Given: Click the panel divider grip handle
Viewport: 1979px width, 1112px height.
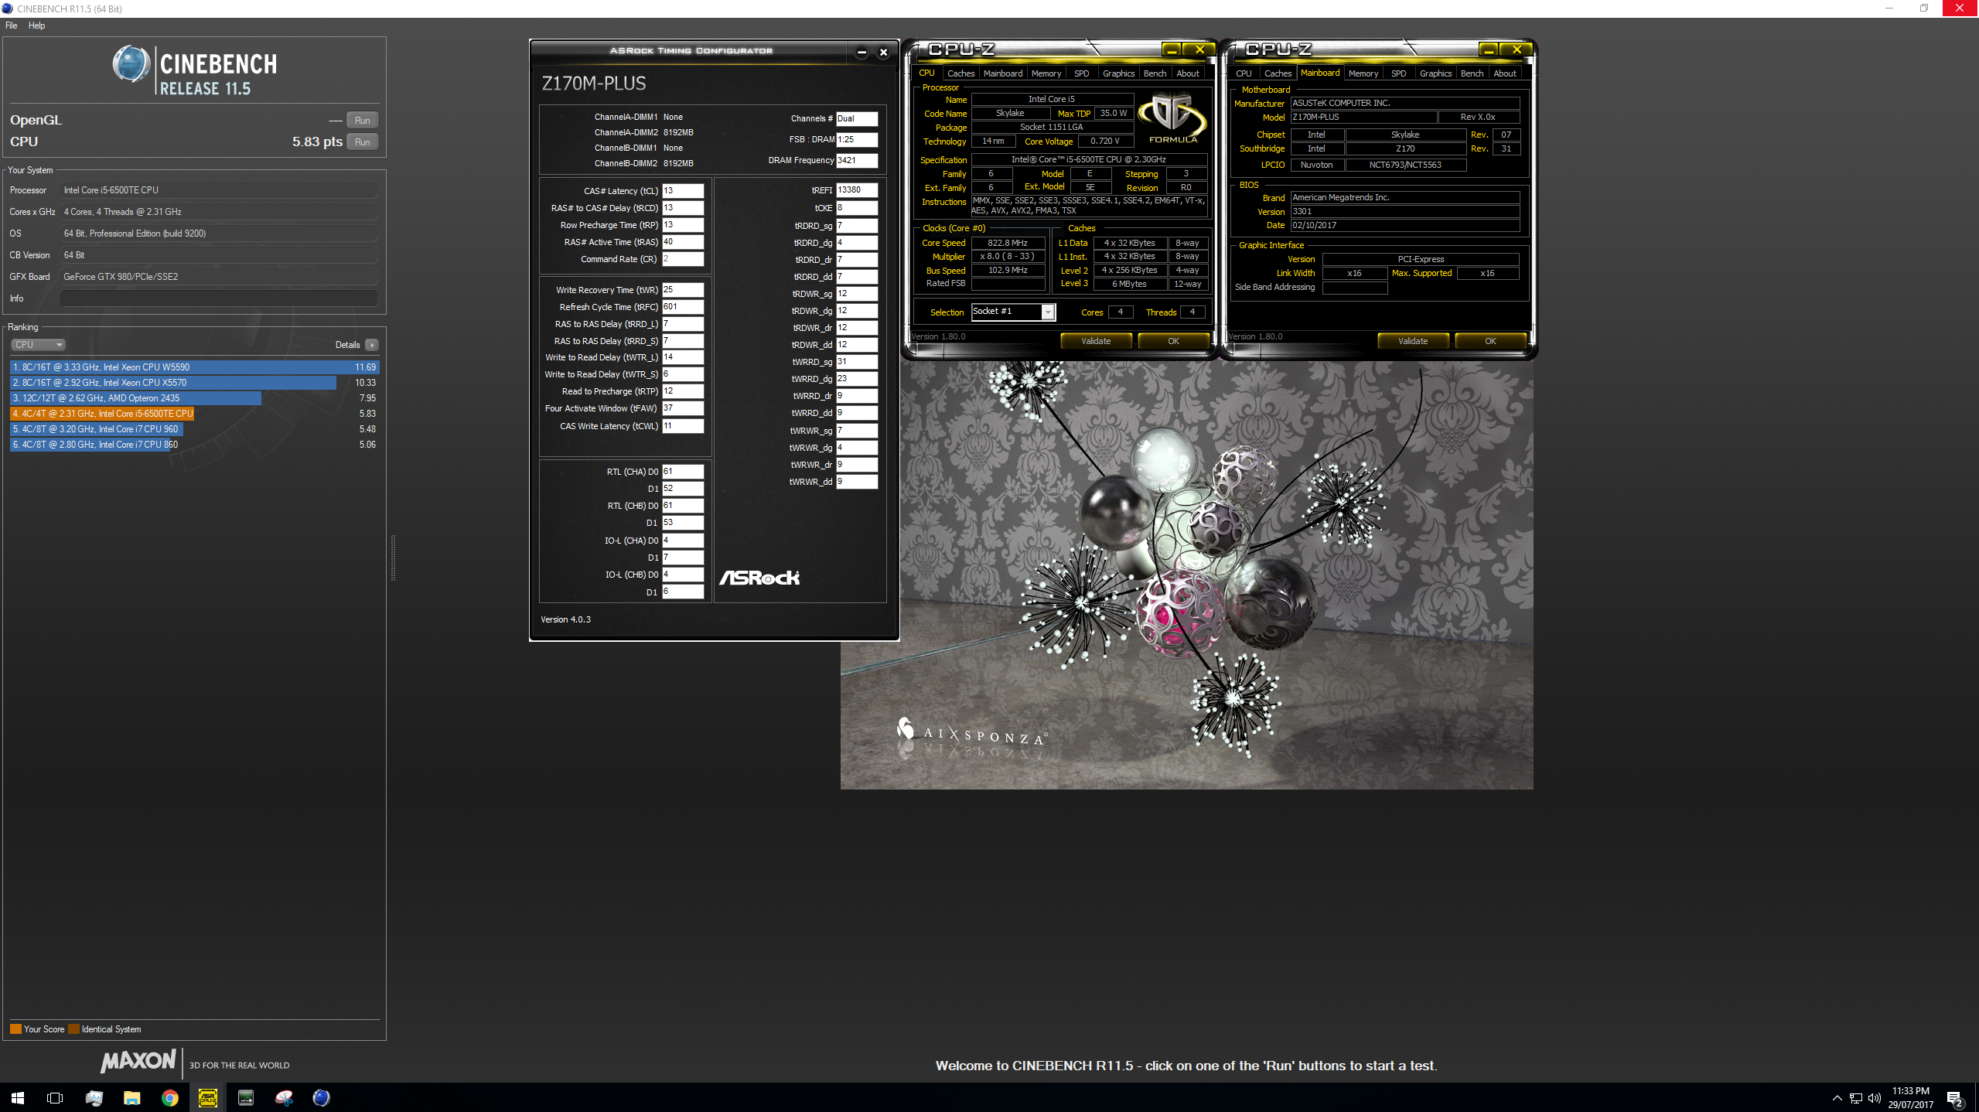Looking at the screenshot, I should [393, 557].
